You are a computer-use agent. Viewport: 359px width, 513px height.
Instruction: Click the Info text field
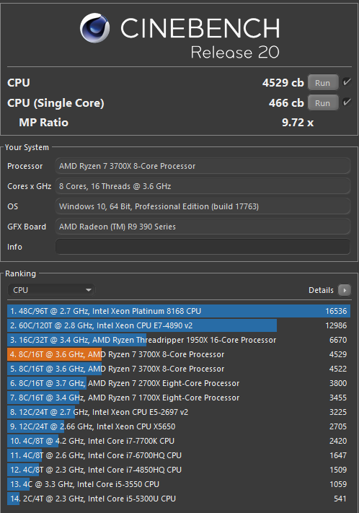203,247
